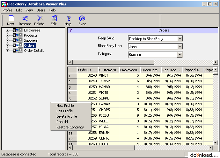Choose Edit Profile from context menu

[65, 111]
